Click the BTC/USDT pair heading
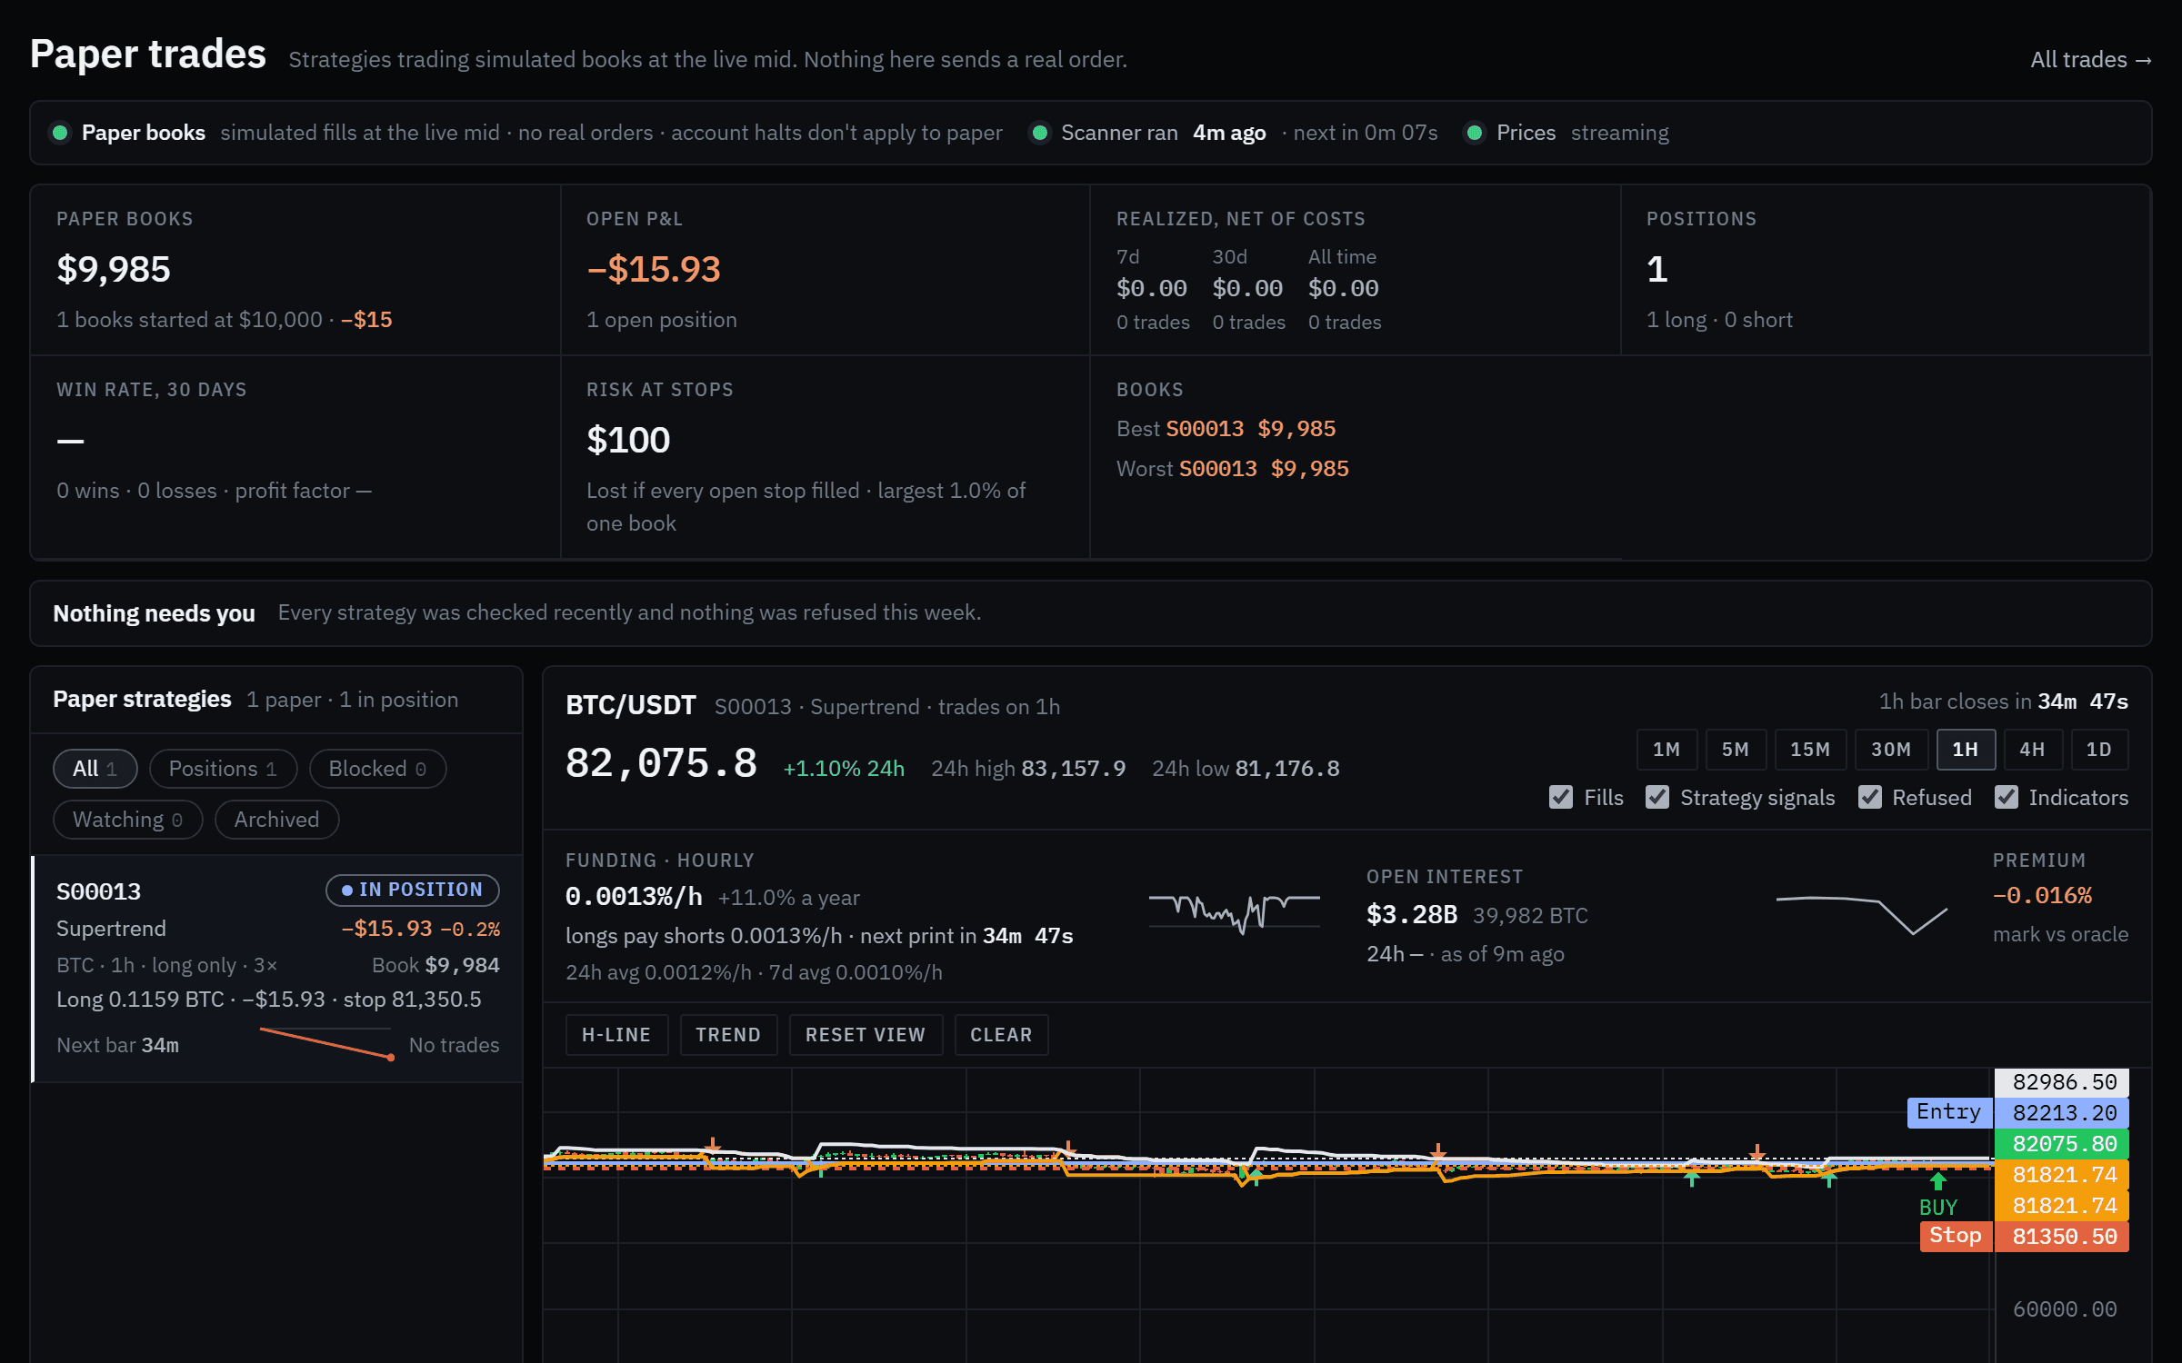Image resolution: width=2182 pixels, height=1363 pixels. tap(631, 706)
